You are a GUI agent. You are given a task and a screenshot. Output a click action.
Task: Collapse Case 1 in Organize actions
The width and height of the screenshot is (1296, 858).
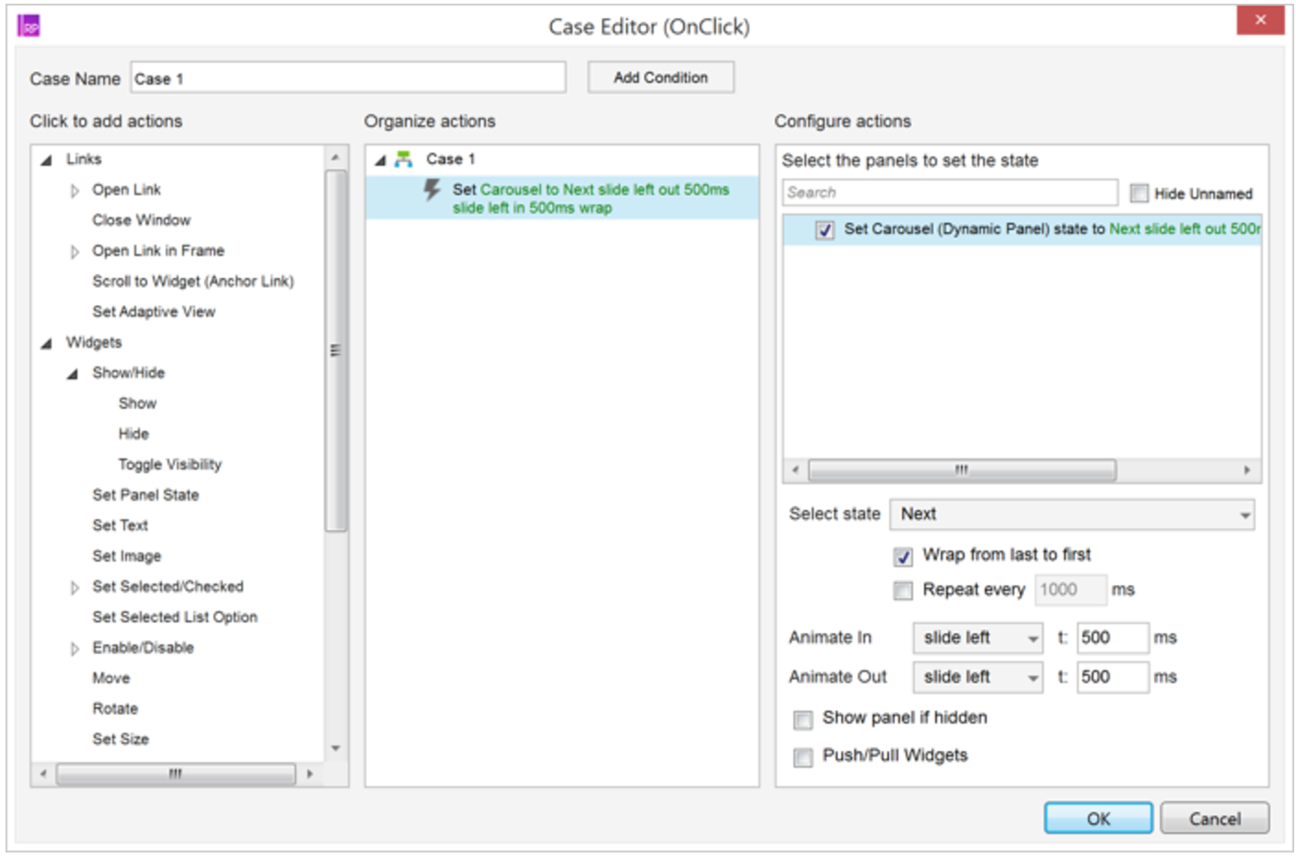[x=380, y=160]
